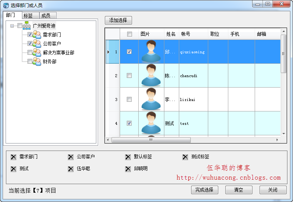Select row header number 4
The width and height of the screenshot is (293, 202).
[x=113, y=123]
